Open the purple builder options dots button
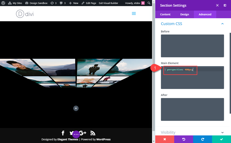The height and width of the screenshot is (143, 231). (76, 134)
